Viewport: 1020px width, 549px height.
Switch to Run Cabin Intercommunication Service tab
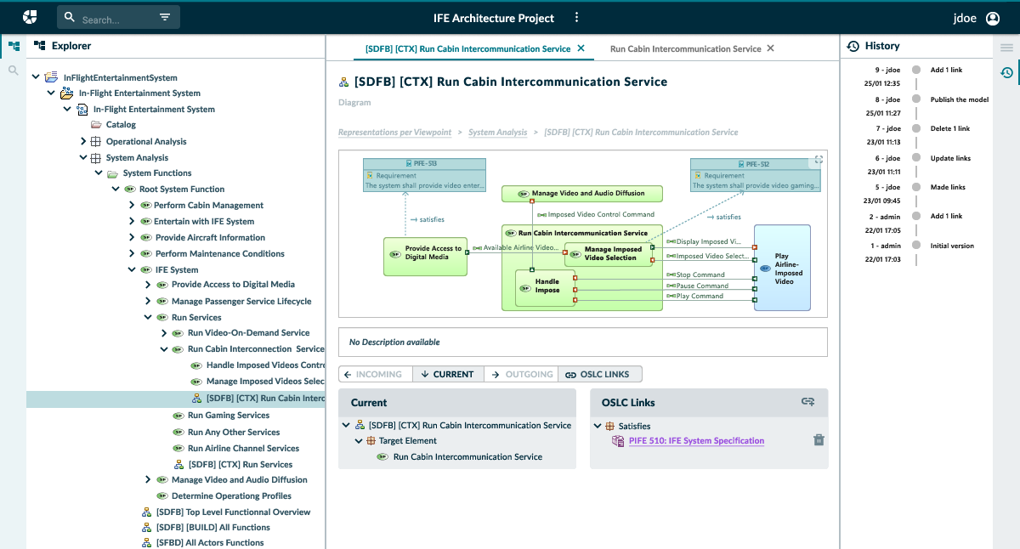tap(685, 48)
